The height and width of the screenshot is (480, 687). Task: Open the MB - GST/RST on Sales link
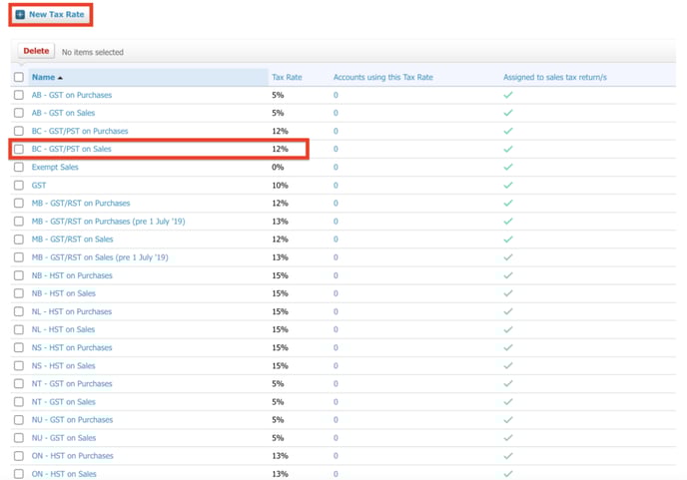pyautogui.click(x=72, y=240)
